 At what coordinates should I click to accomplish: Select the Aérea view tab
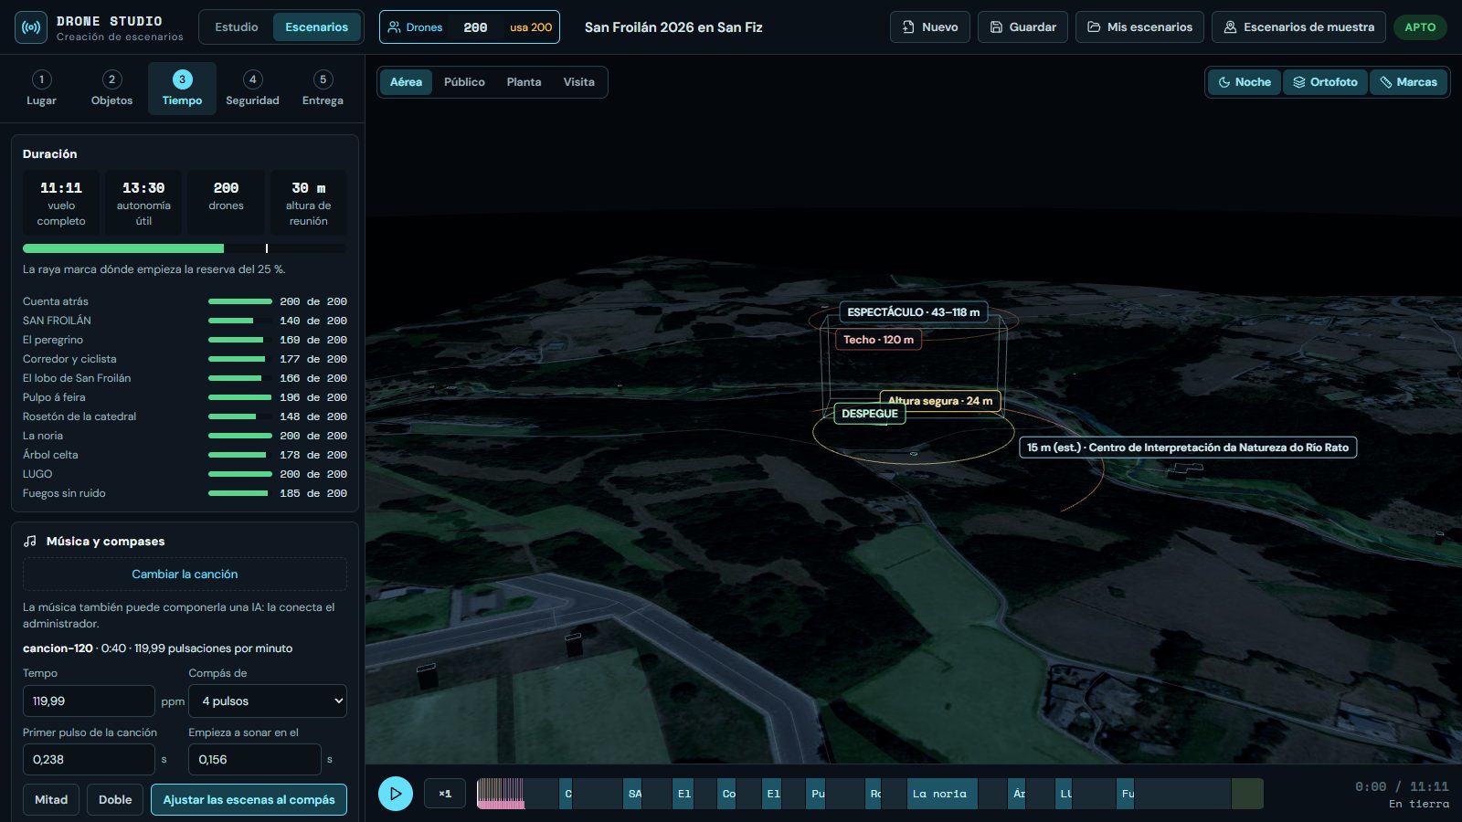coord(406,82)
